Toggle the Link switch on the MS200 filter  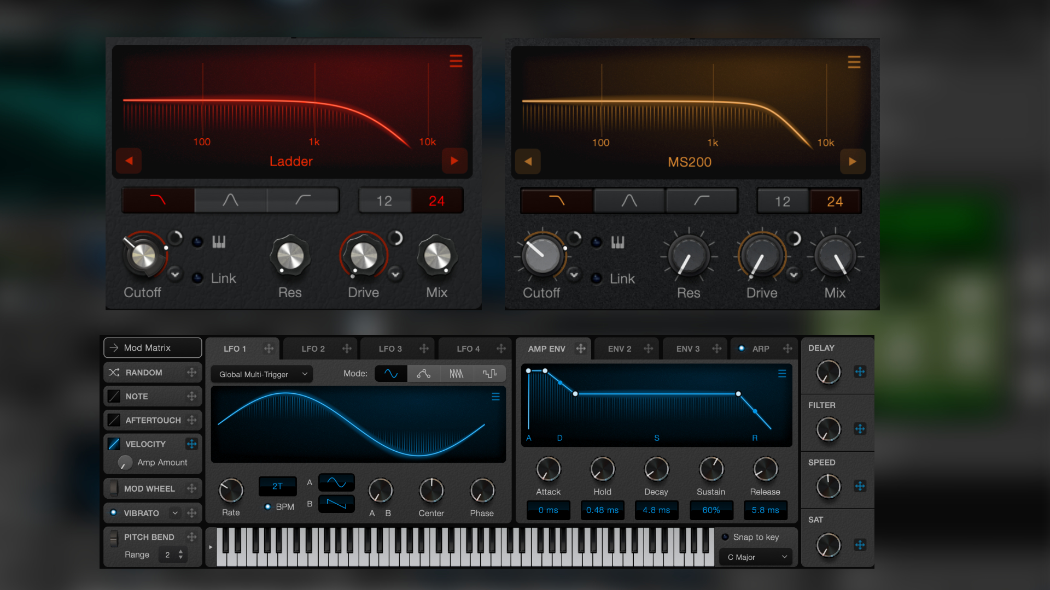[597, 279]
